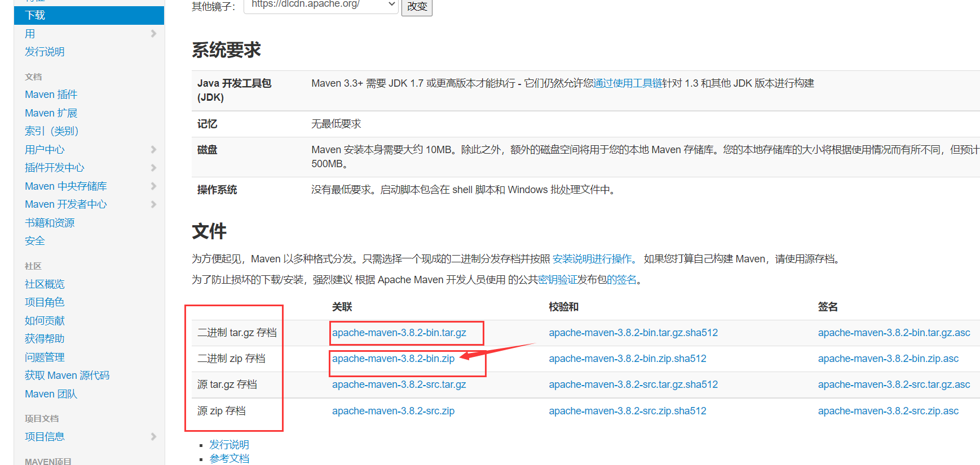Viewport: 980px width, 465px height.
Task: Open apache-maven-3.8.2-src.zip.sha512 checksum
Action: pyautogui.click(x=628, y=411)
